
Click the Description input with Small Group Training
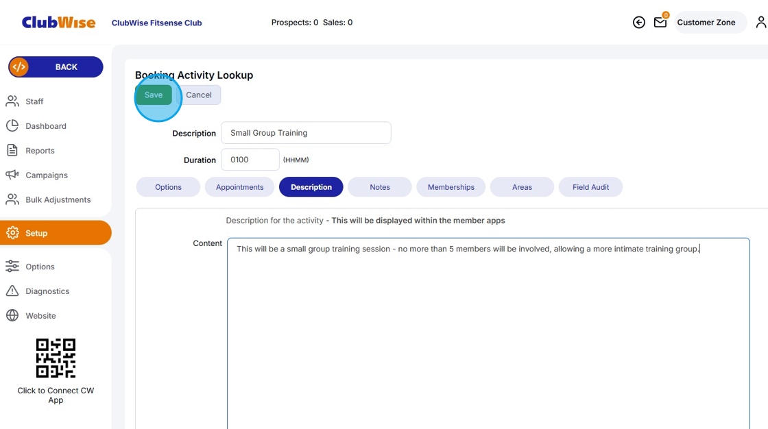[306, 133]
